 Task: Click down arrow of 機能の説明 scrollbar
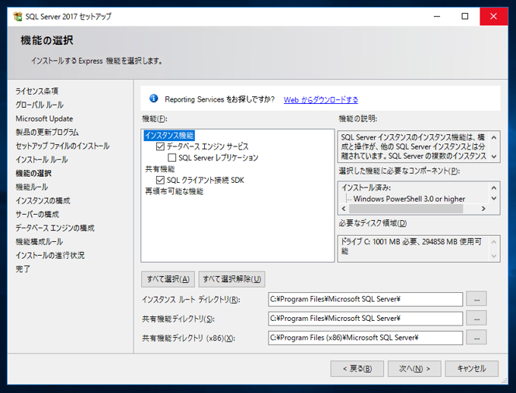tap(494, 156)
